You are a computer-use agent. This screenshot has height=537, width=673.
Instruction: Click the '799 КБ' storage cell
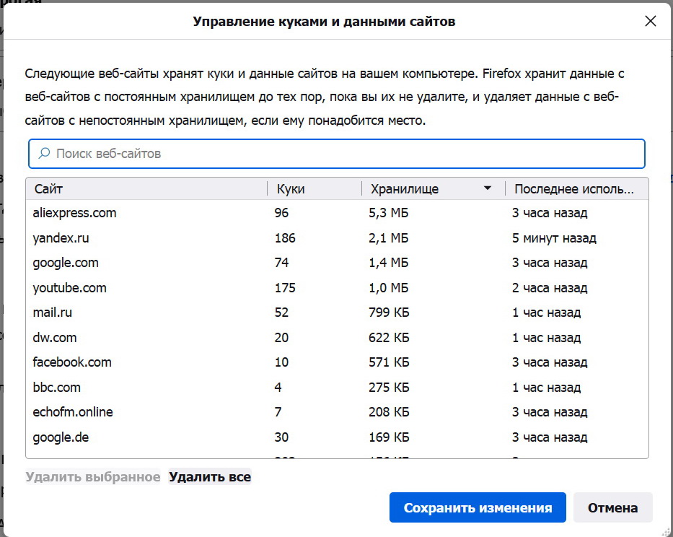tap(389, 313)
